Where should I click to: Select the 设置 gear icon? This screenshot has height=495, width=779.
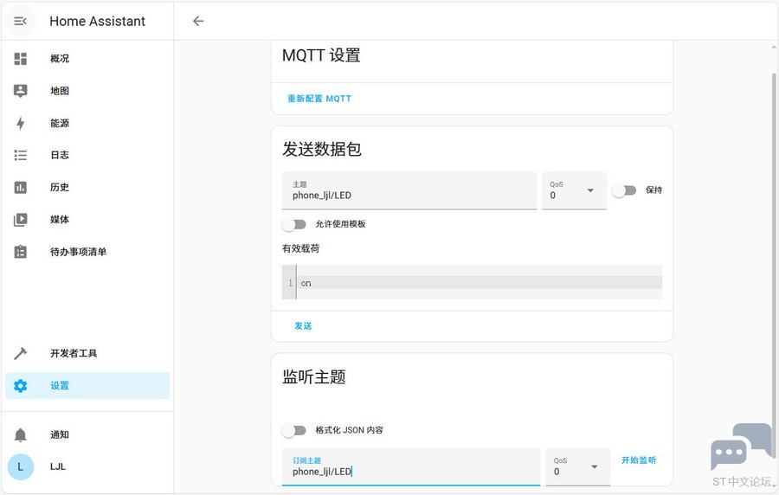tap(21, 386)
